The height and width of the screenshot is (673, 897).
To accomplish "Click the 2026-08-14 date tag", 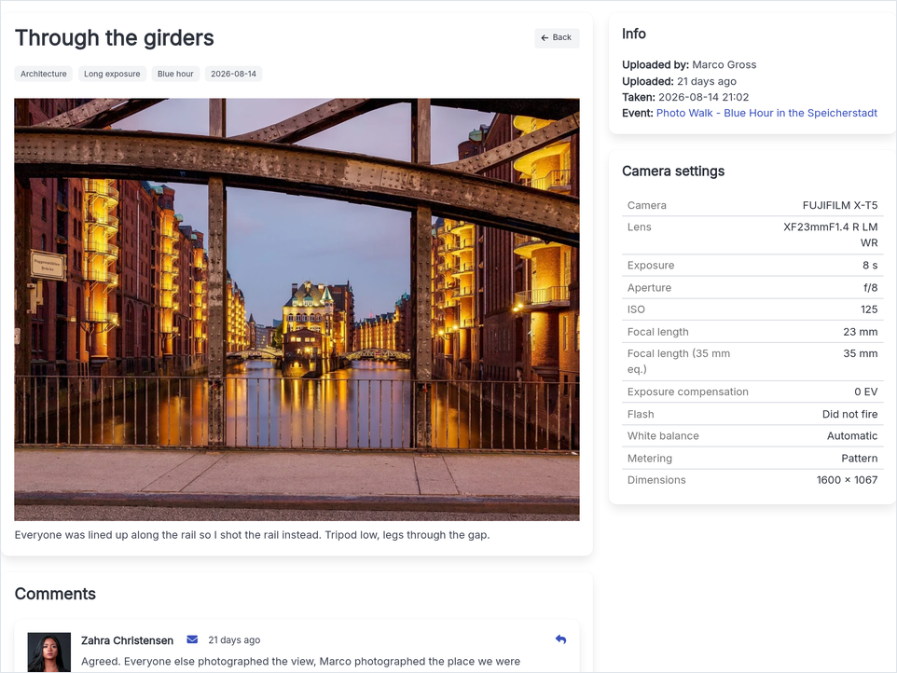I will click(233, 74).
